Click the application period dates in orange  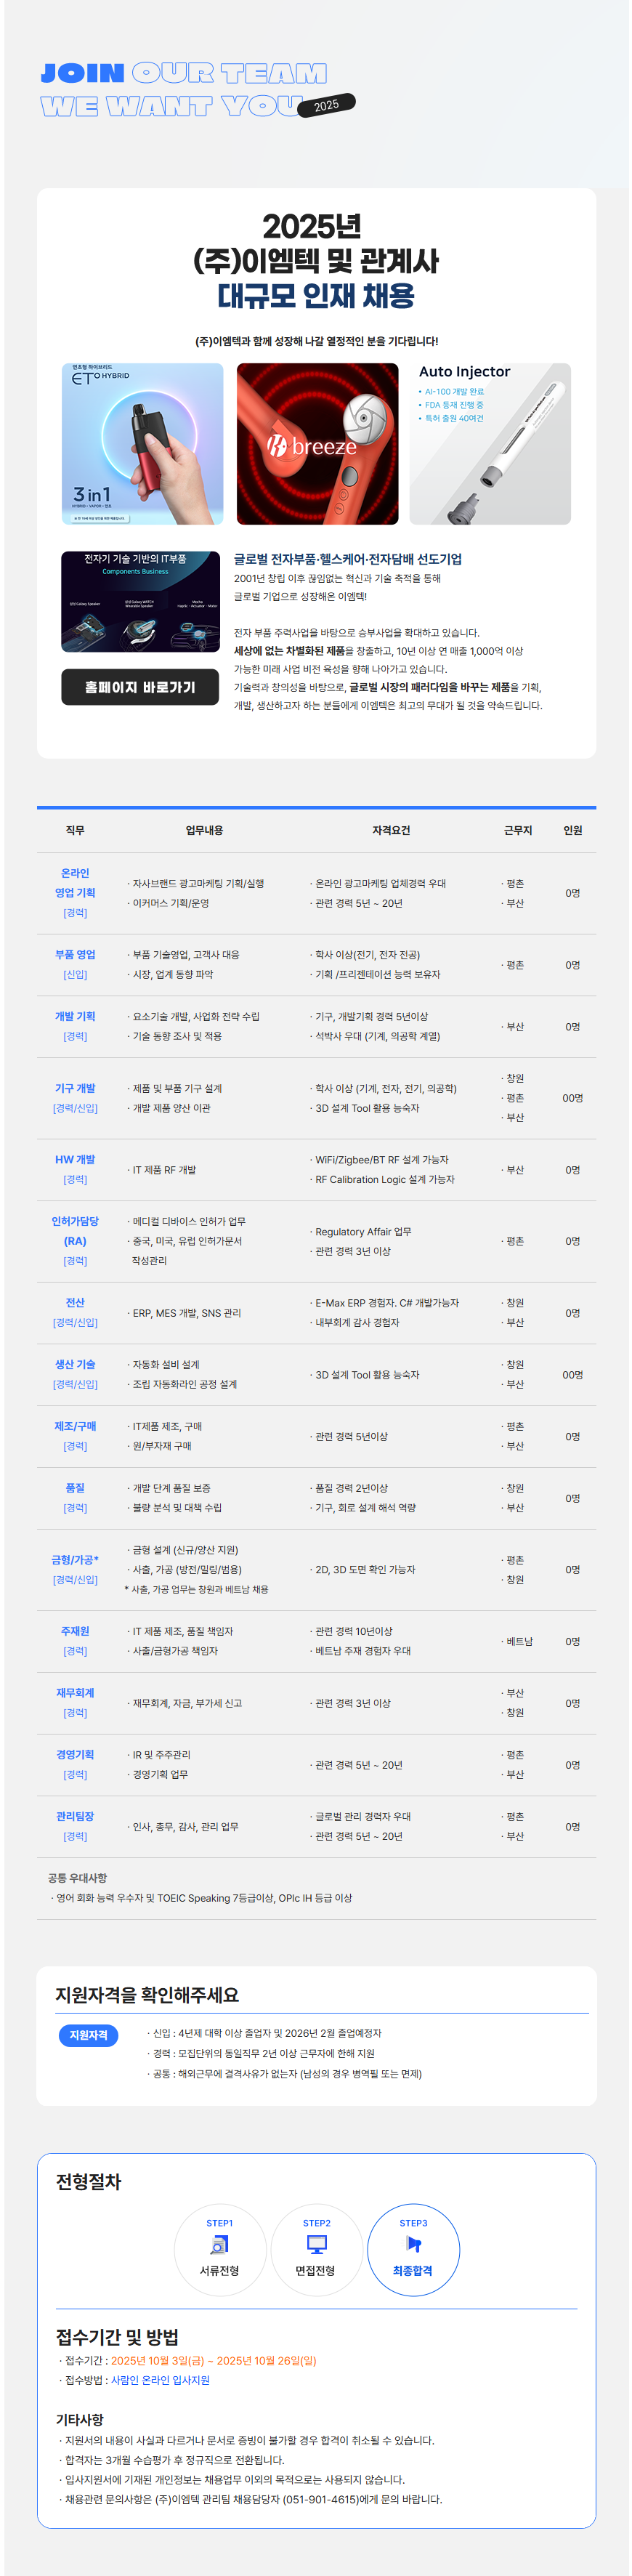tap(213, 2360)
